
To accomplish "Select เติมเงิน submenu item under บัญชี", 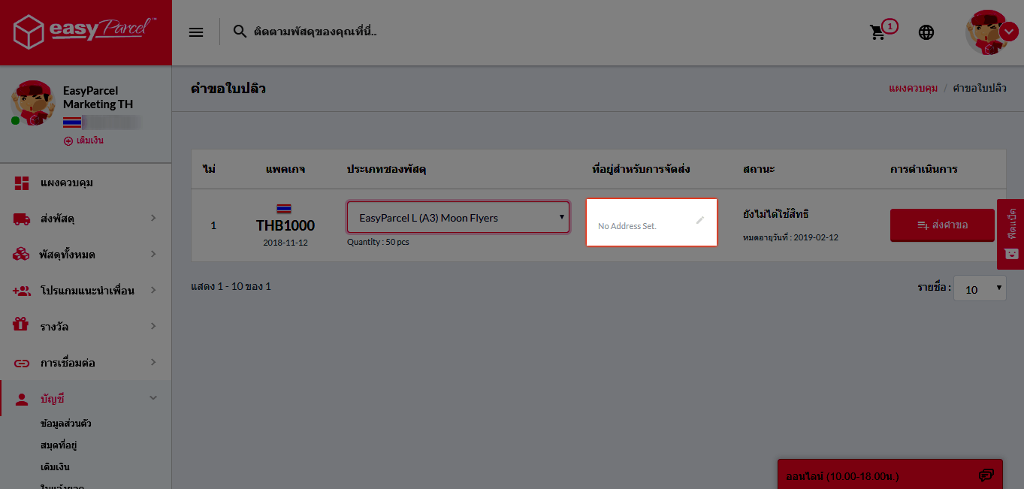I will (x=56, y=467).
